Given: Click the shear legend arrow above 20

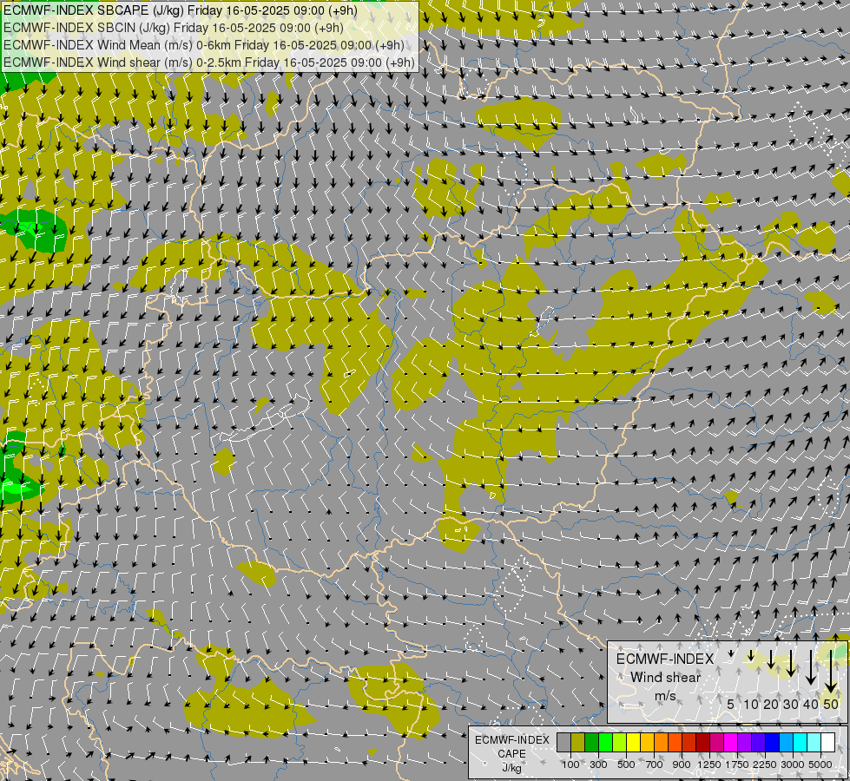Looking at the screenshot, I should point(771,659).
